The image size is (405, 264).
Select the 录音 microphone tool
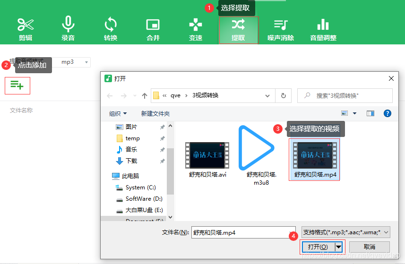tap(68, 29)
